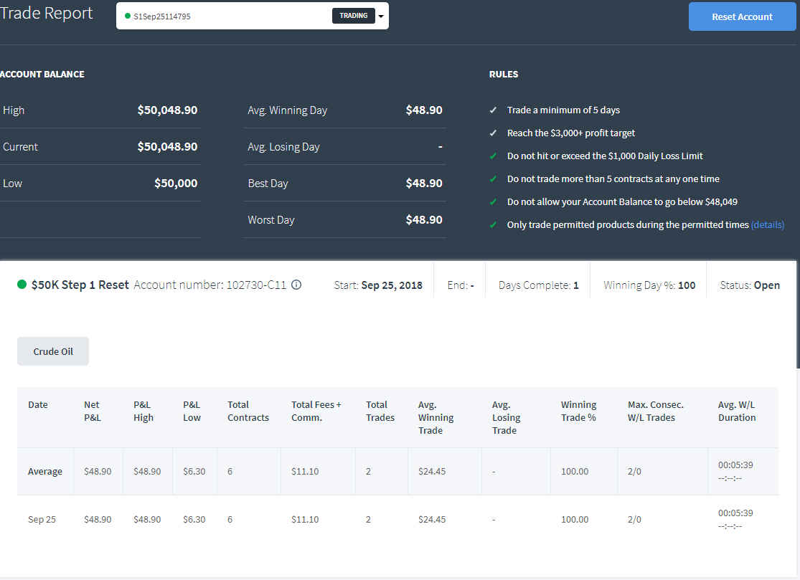Image resolution: width=800 pixels, height=580 pixels.
Task: Click the $50,048.90 High balance value
Action: click(x=167, y=110)
